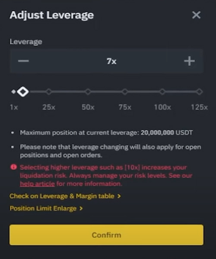The height and width of the screenshot is (259, 216).
Task: Click the white slider handle diamond
Action: (x=23, y=92)
